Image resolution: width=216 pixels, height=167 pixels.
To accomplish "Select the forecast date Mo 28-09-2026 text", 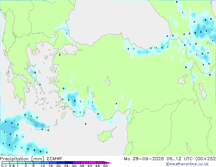I will pos(144,159).
